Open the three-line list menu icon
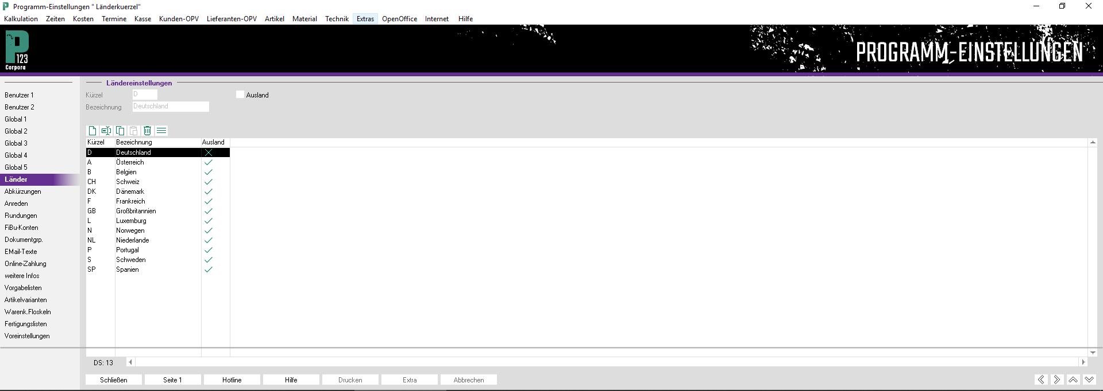 point(161,131)
